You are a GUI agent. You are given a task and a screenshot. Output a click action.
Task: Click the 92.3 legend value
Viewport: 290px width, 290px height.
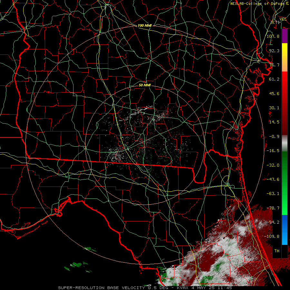point(274,51)
